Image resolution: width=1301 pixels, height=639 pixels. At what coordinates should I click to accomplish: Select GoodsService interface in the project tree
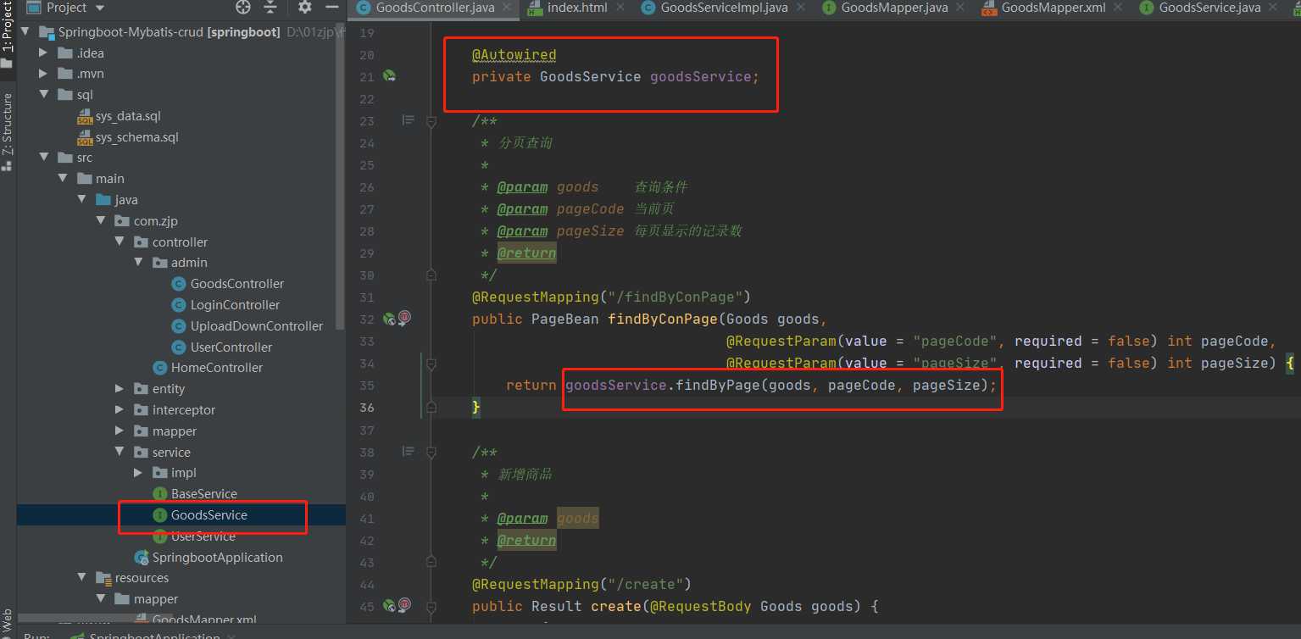coord(209,515)
